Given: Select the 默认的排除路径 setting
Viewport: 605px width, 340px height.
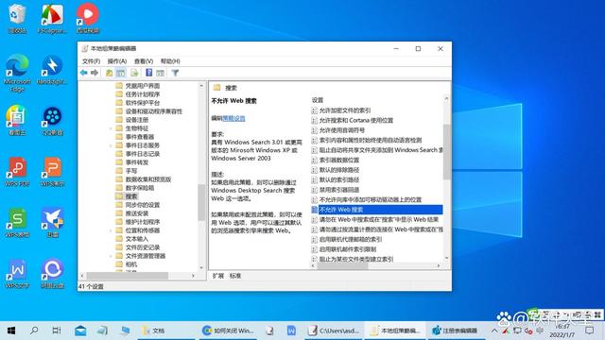Looking at the screenshot, I should point(338,170).
